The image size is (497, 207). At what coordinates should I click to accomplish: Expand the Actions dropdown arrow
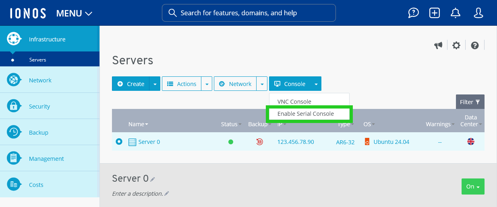coord(207,84)
